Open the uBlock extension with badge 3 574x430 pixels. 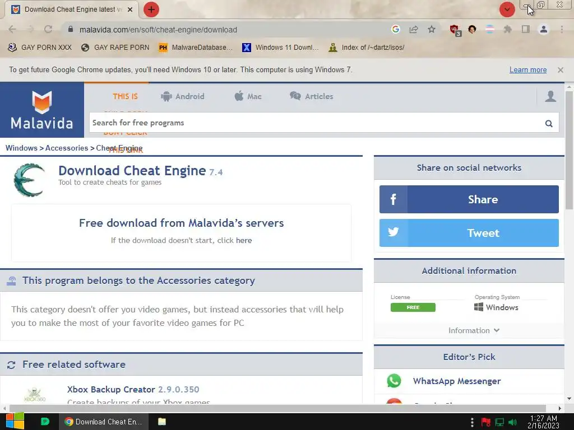point(455,30)
